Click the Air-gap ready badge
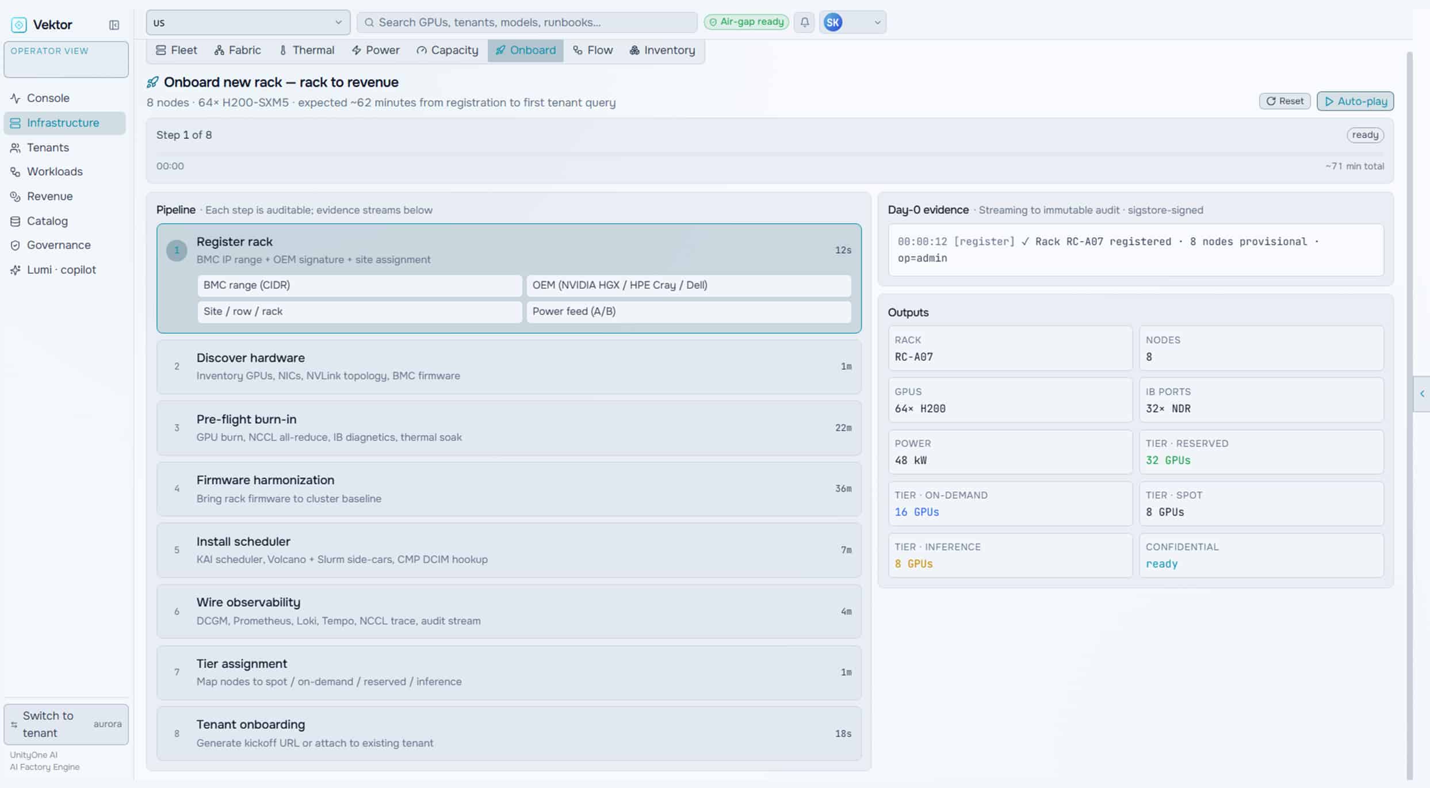Viewport: 1430px width, 788px height. coord(746,22)
